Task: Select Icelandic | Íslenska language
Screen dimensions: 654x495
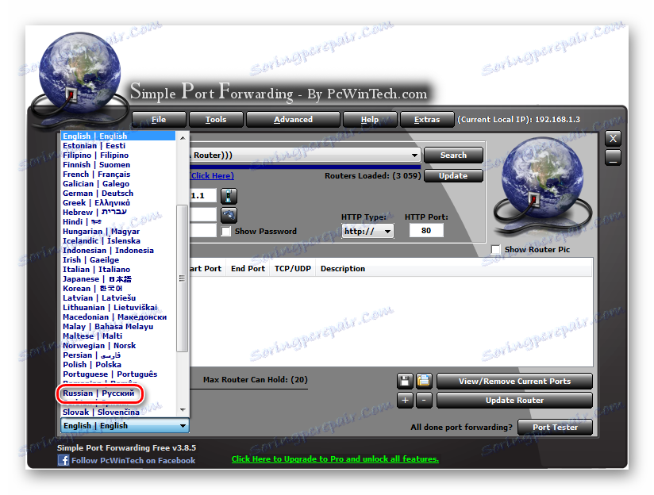Action: click(x=118, y=241)
